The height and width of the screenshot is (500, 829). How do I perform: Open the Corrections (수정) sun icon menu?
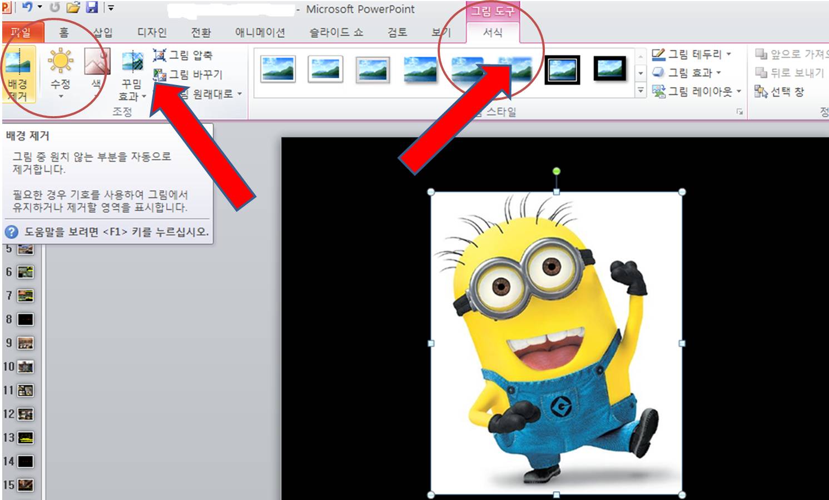tap(60, 74)
